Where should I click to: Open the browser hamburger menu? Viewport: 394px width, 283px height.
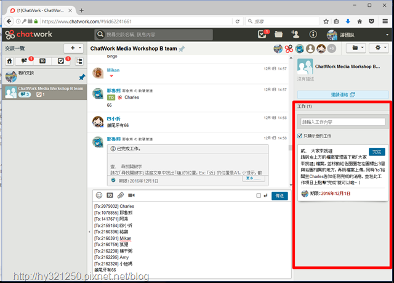click(x=385, y=22)
